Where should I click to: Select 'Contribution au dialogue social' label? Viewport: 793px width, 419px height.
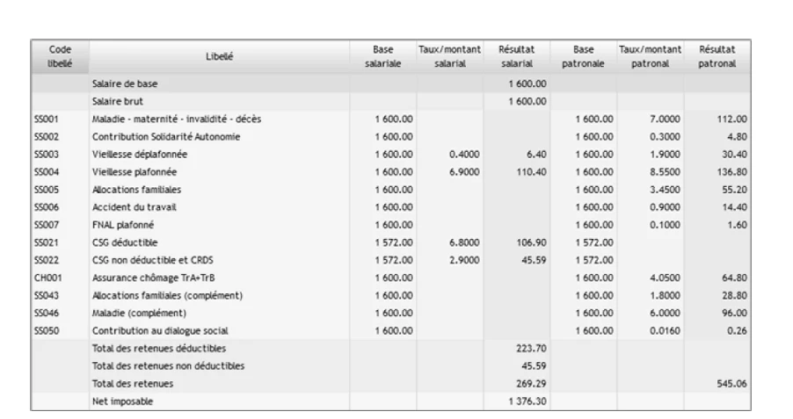pos(160,331)
